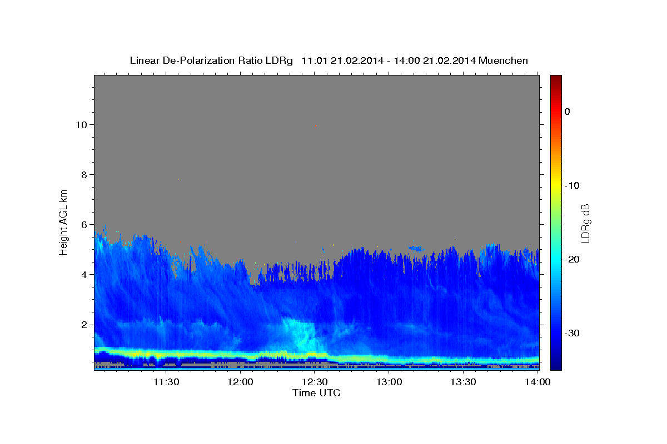Click the colorbar value -10

click(x=572, y=185)
